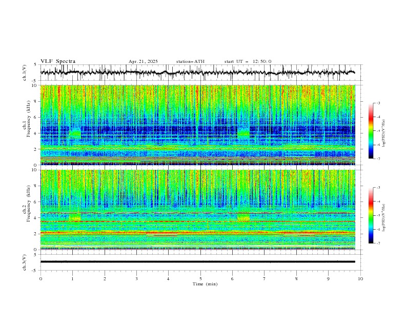
Task: Click time axis tick label "1"
Action: coord(72,279)
